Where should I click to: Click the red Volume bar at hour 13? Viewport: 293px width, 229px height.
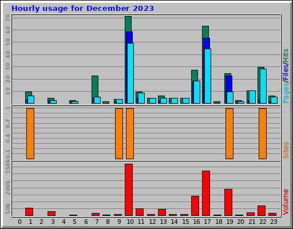coord(162,212)
